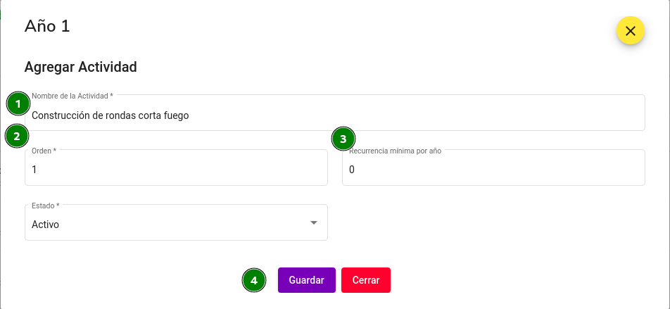Expand Estado with the dropdown arrow icon

[x=314, y=222]
